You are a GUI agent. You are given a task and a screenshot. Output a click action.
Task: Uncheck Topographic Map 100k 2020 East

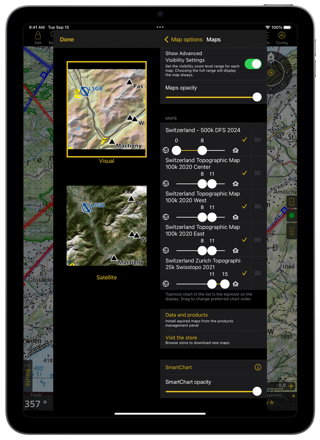coord(245,240)
